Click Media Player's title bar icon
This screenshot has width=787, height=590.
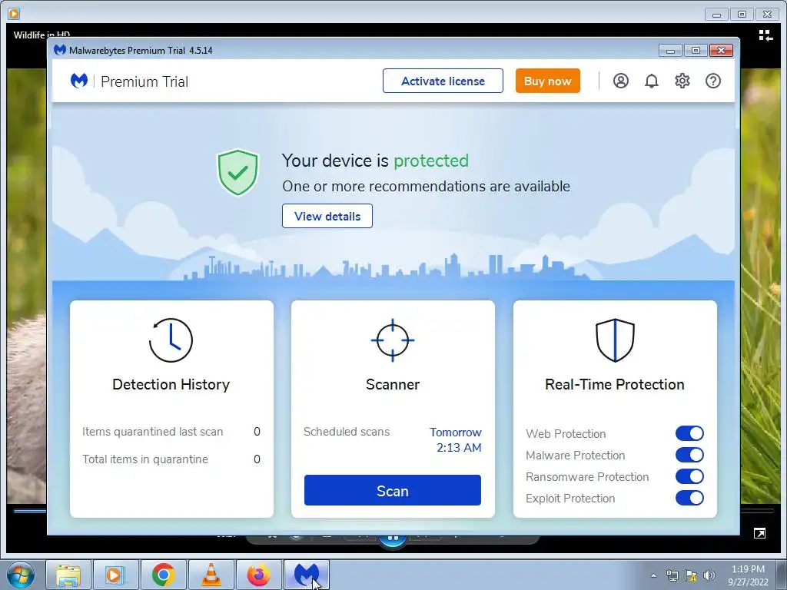point(14,14)
